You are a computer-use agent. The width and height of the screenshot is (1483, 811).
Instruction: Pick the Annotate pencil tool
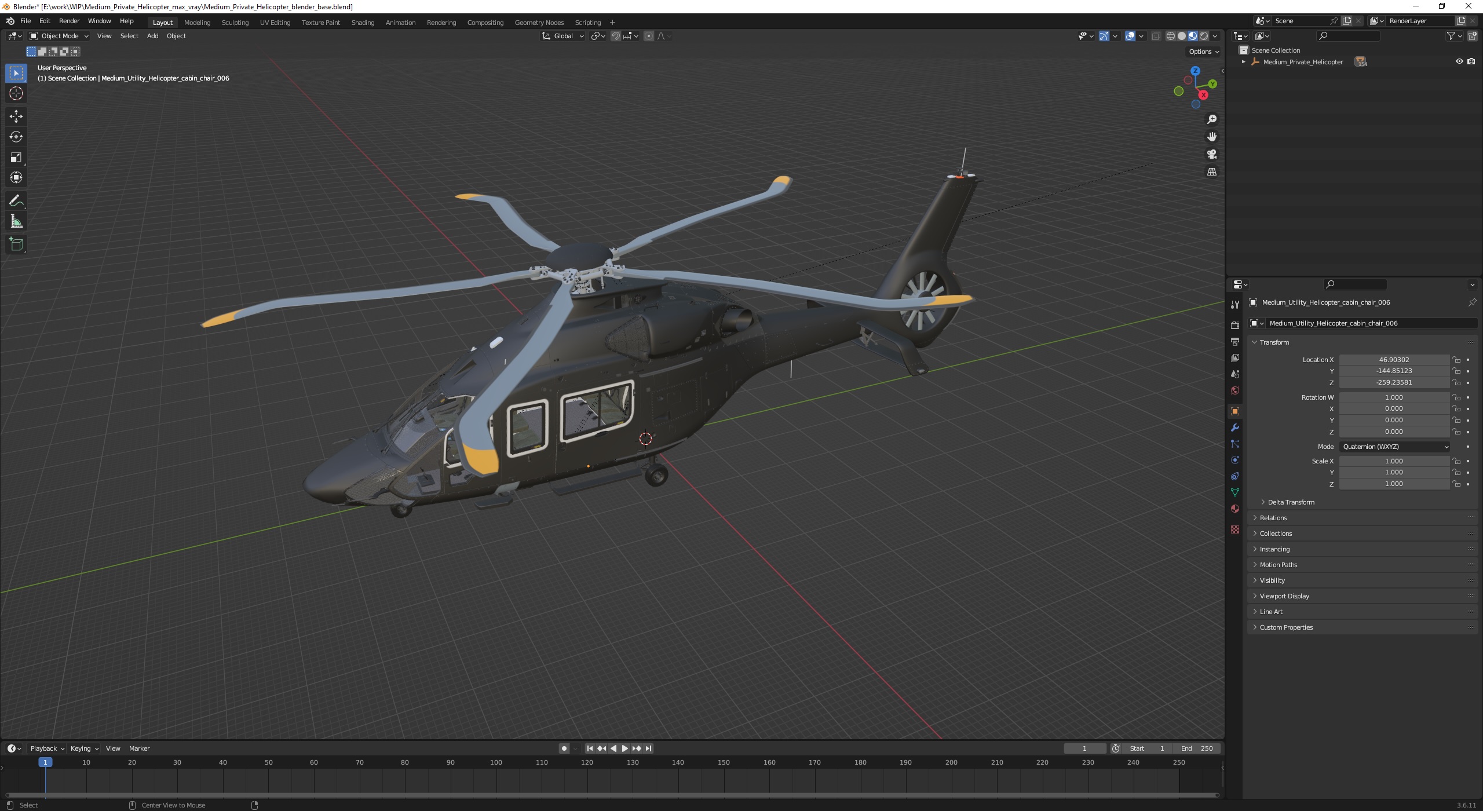(16, 200)
